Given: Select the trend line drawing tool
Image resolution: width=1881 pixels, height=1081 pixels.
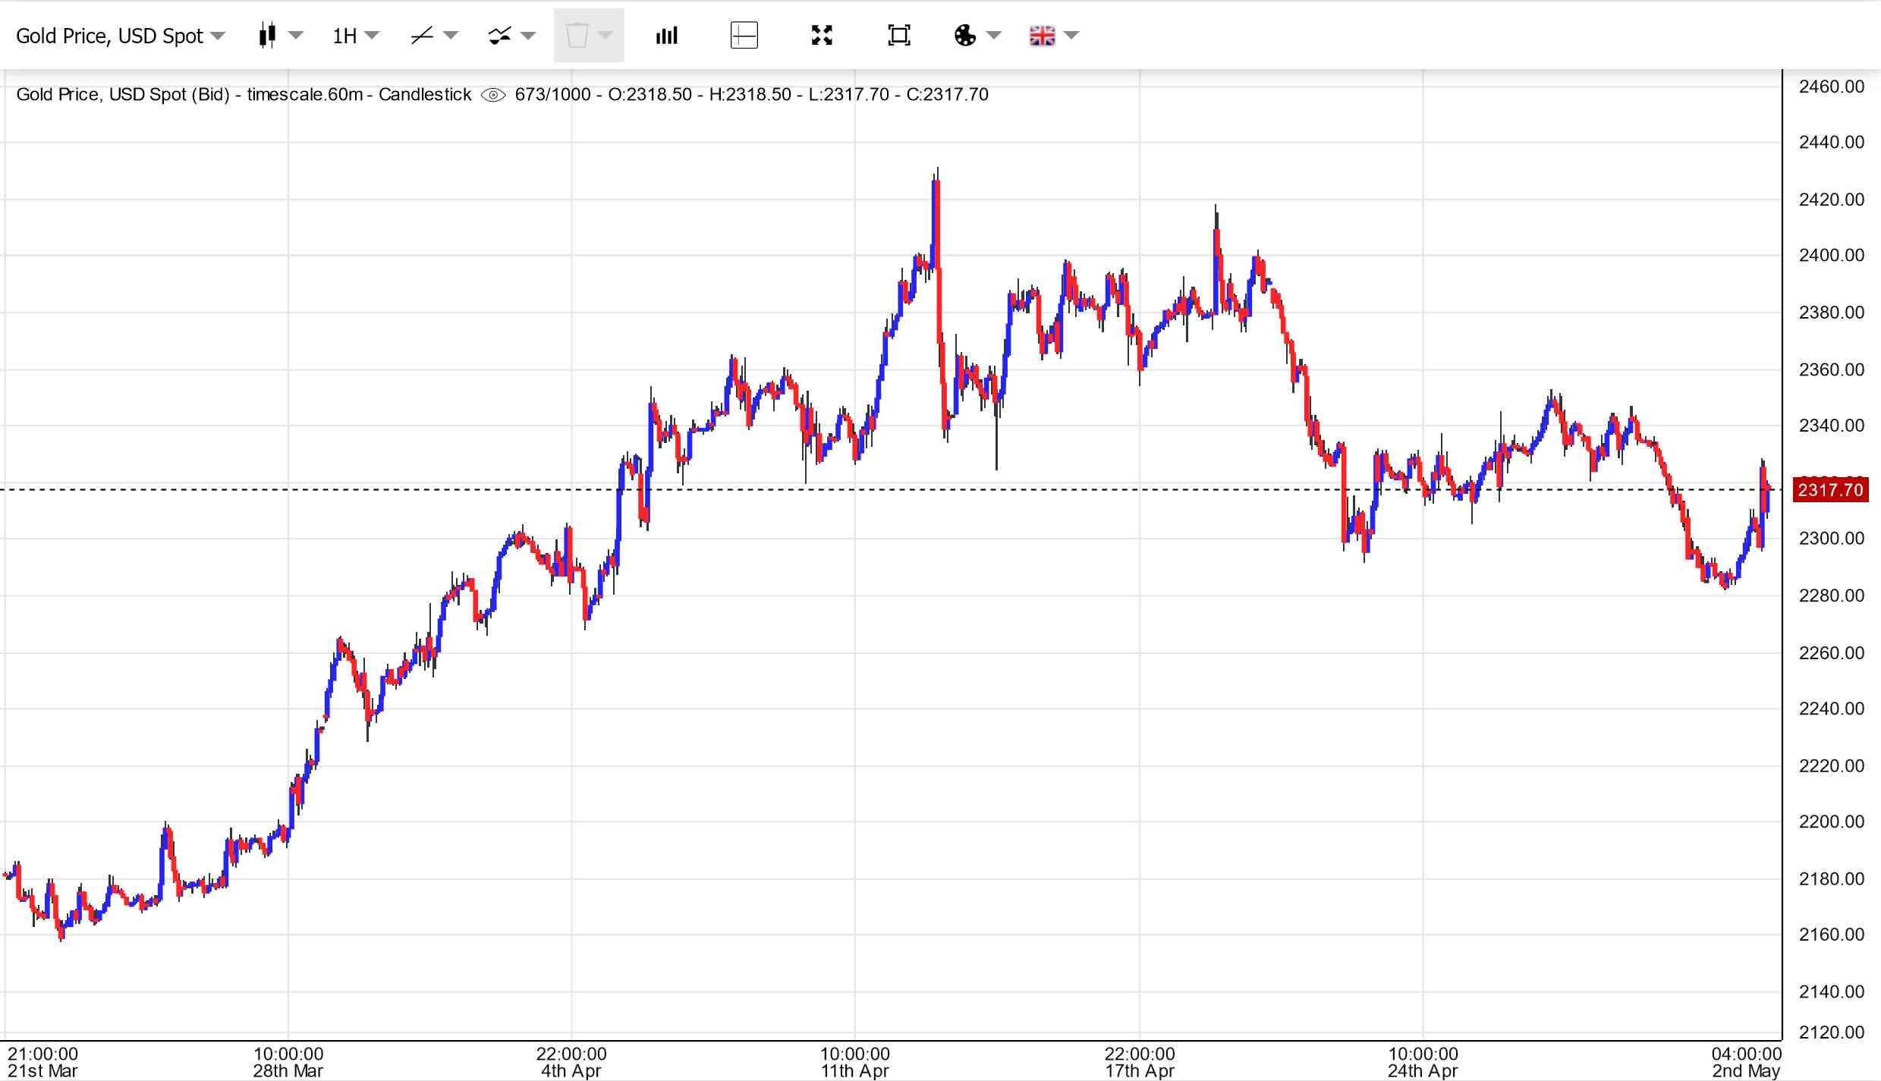Looking at the screenshot, I should click(x=422, y=36).
